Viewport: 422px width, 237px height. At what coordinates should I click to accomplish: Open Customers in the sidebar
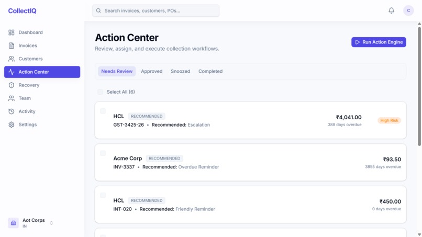pyautogui.click(x=42, y=59)
